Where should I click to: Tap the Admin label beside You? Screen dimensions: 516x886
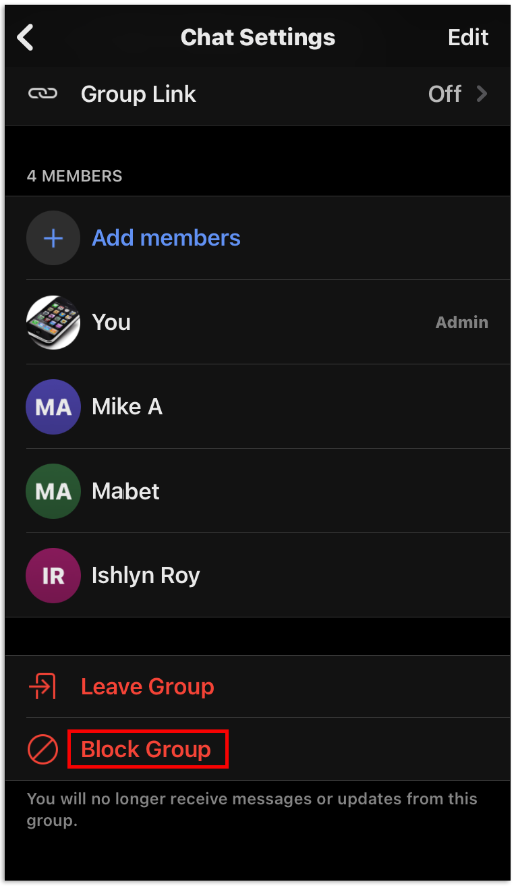point(462,323)
